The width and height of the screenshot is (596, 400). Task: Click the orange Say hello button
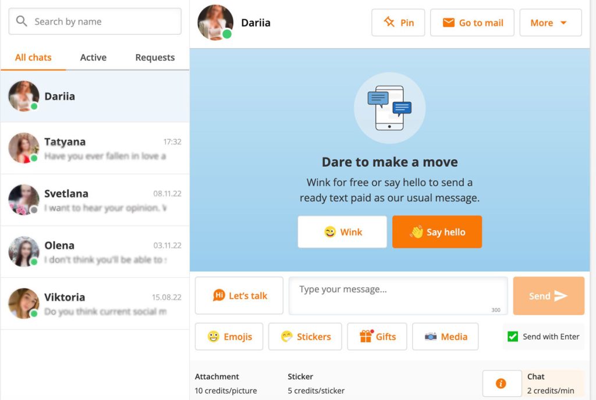(437, 232)
